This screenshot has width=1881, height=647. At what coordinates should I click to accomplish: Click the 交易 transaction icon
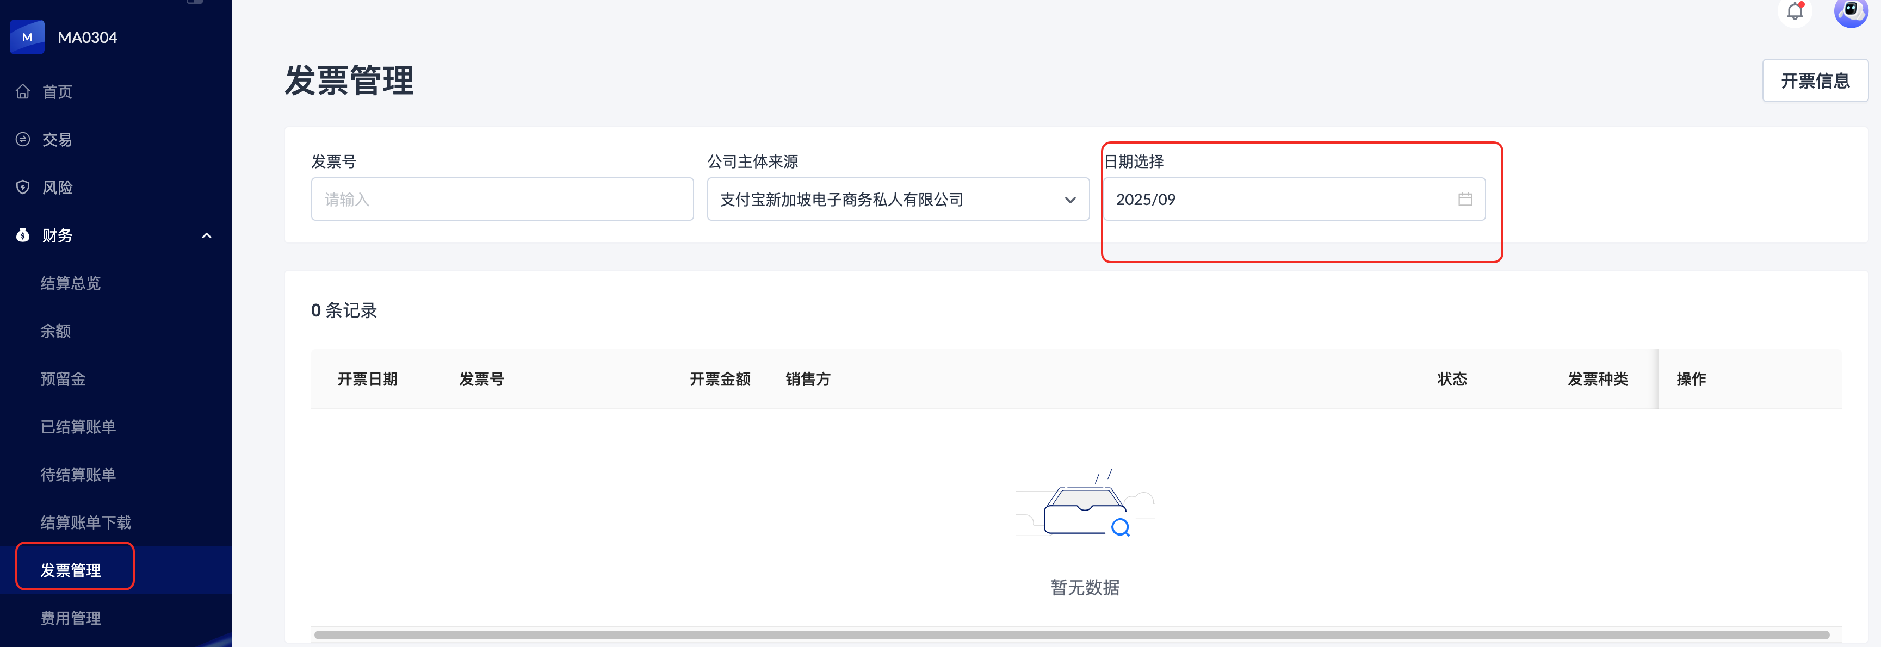pos(23,140)
